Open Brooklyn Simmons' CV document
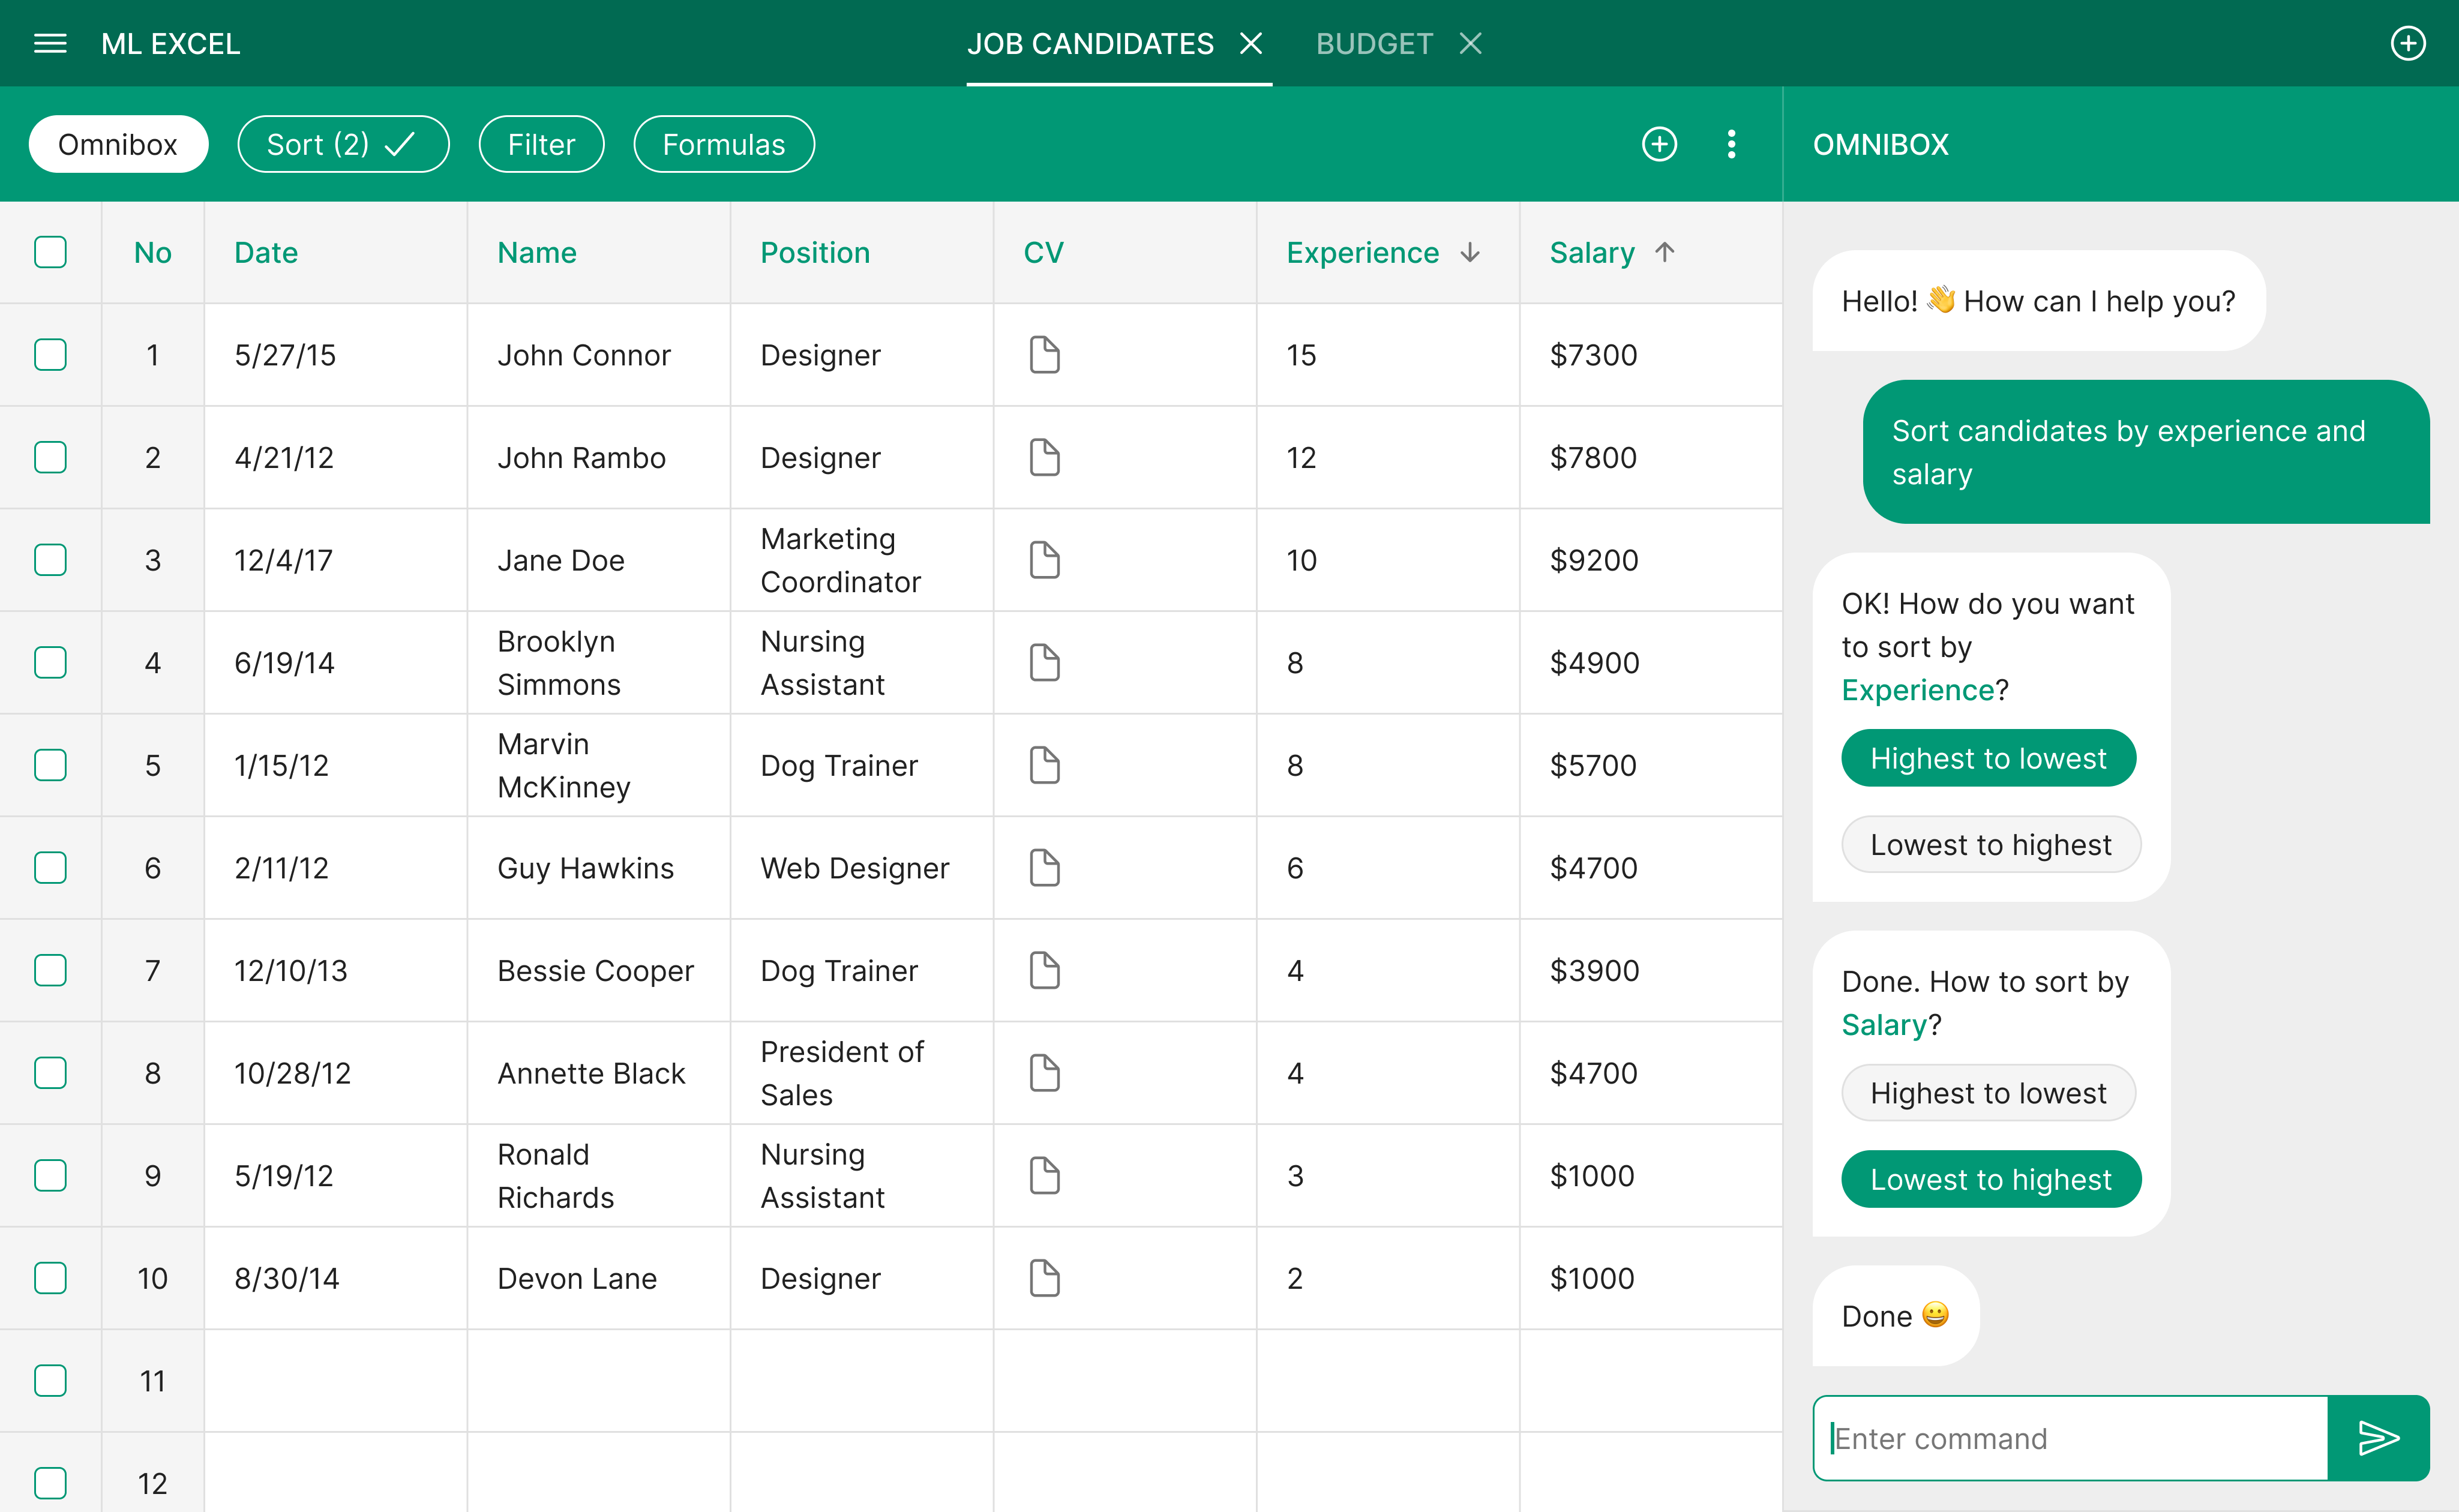Viewport: 2459px width, 1512px height. pos(1044,662)
